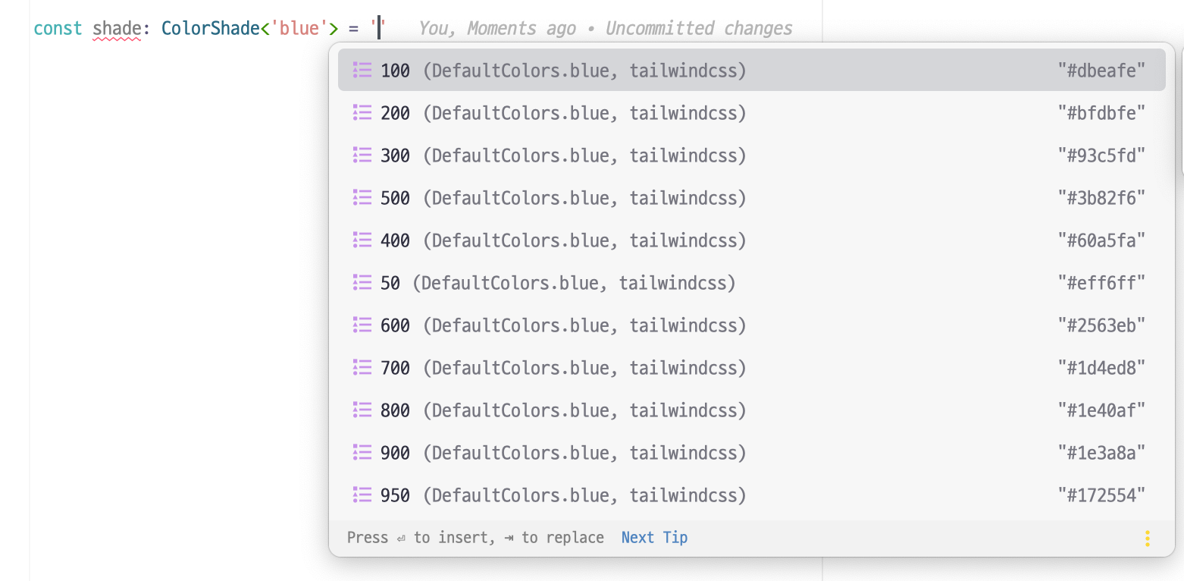Click the list icon beside the 700 suggestion
Screen dimensions: 1184x581
coord(362,368)
